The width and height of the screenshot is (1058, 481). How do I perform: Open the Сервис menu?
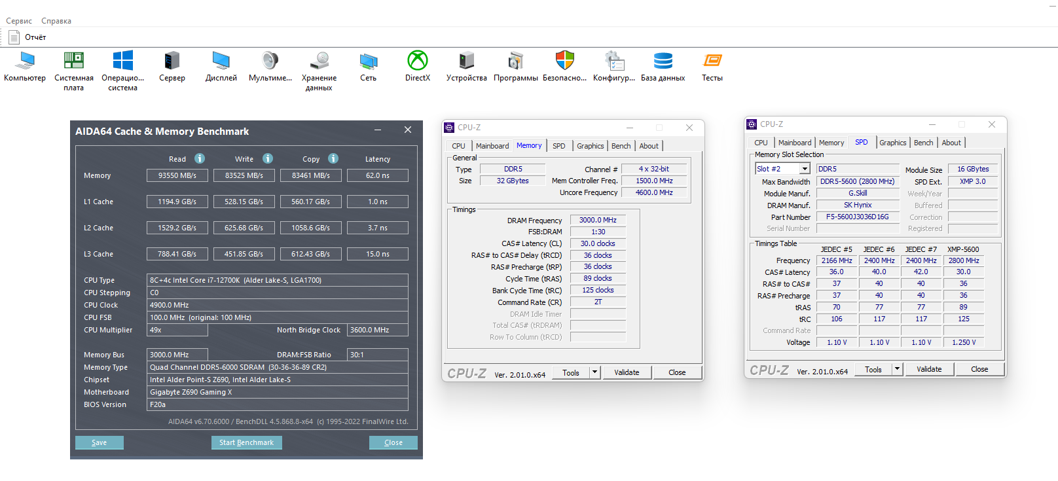click(19, 21)
